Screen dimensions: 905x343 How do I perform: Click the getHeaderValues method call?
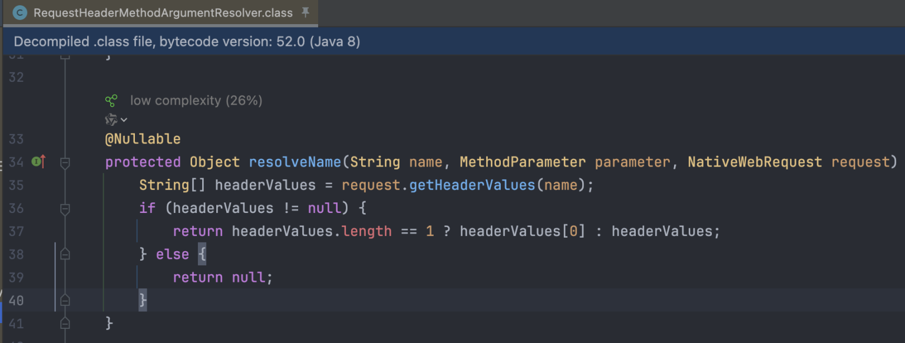pos(472,185)
